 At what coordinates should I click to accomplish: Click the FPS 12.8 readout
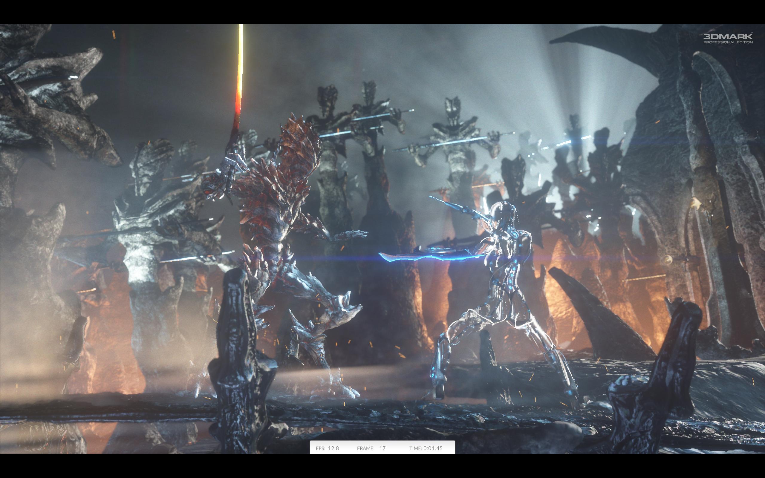coord(327,448)
